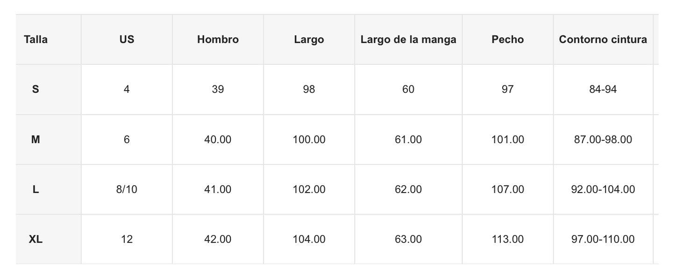Select the M size row label
Viewport: 675px width, 270px height.
(x=36, y=139)
